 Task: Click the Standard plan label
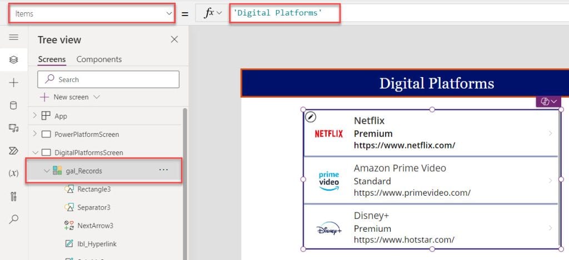pos(372,181)
